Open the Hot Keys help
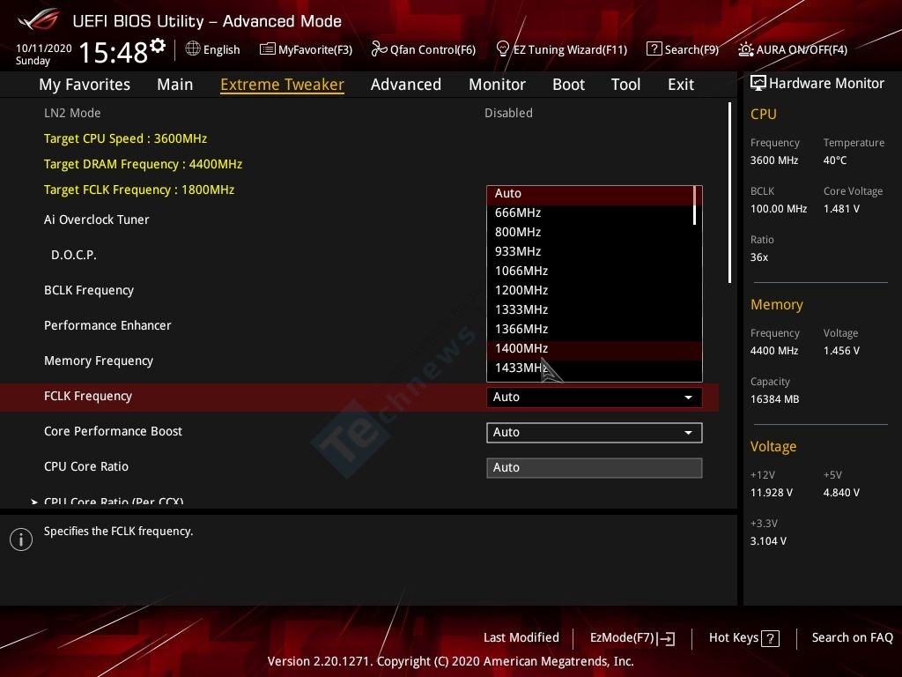The image size is (902, 677). [x=743, y=638]
